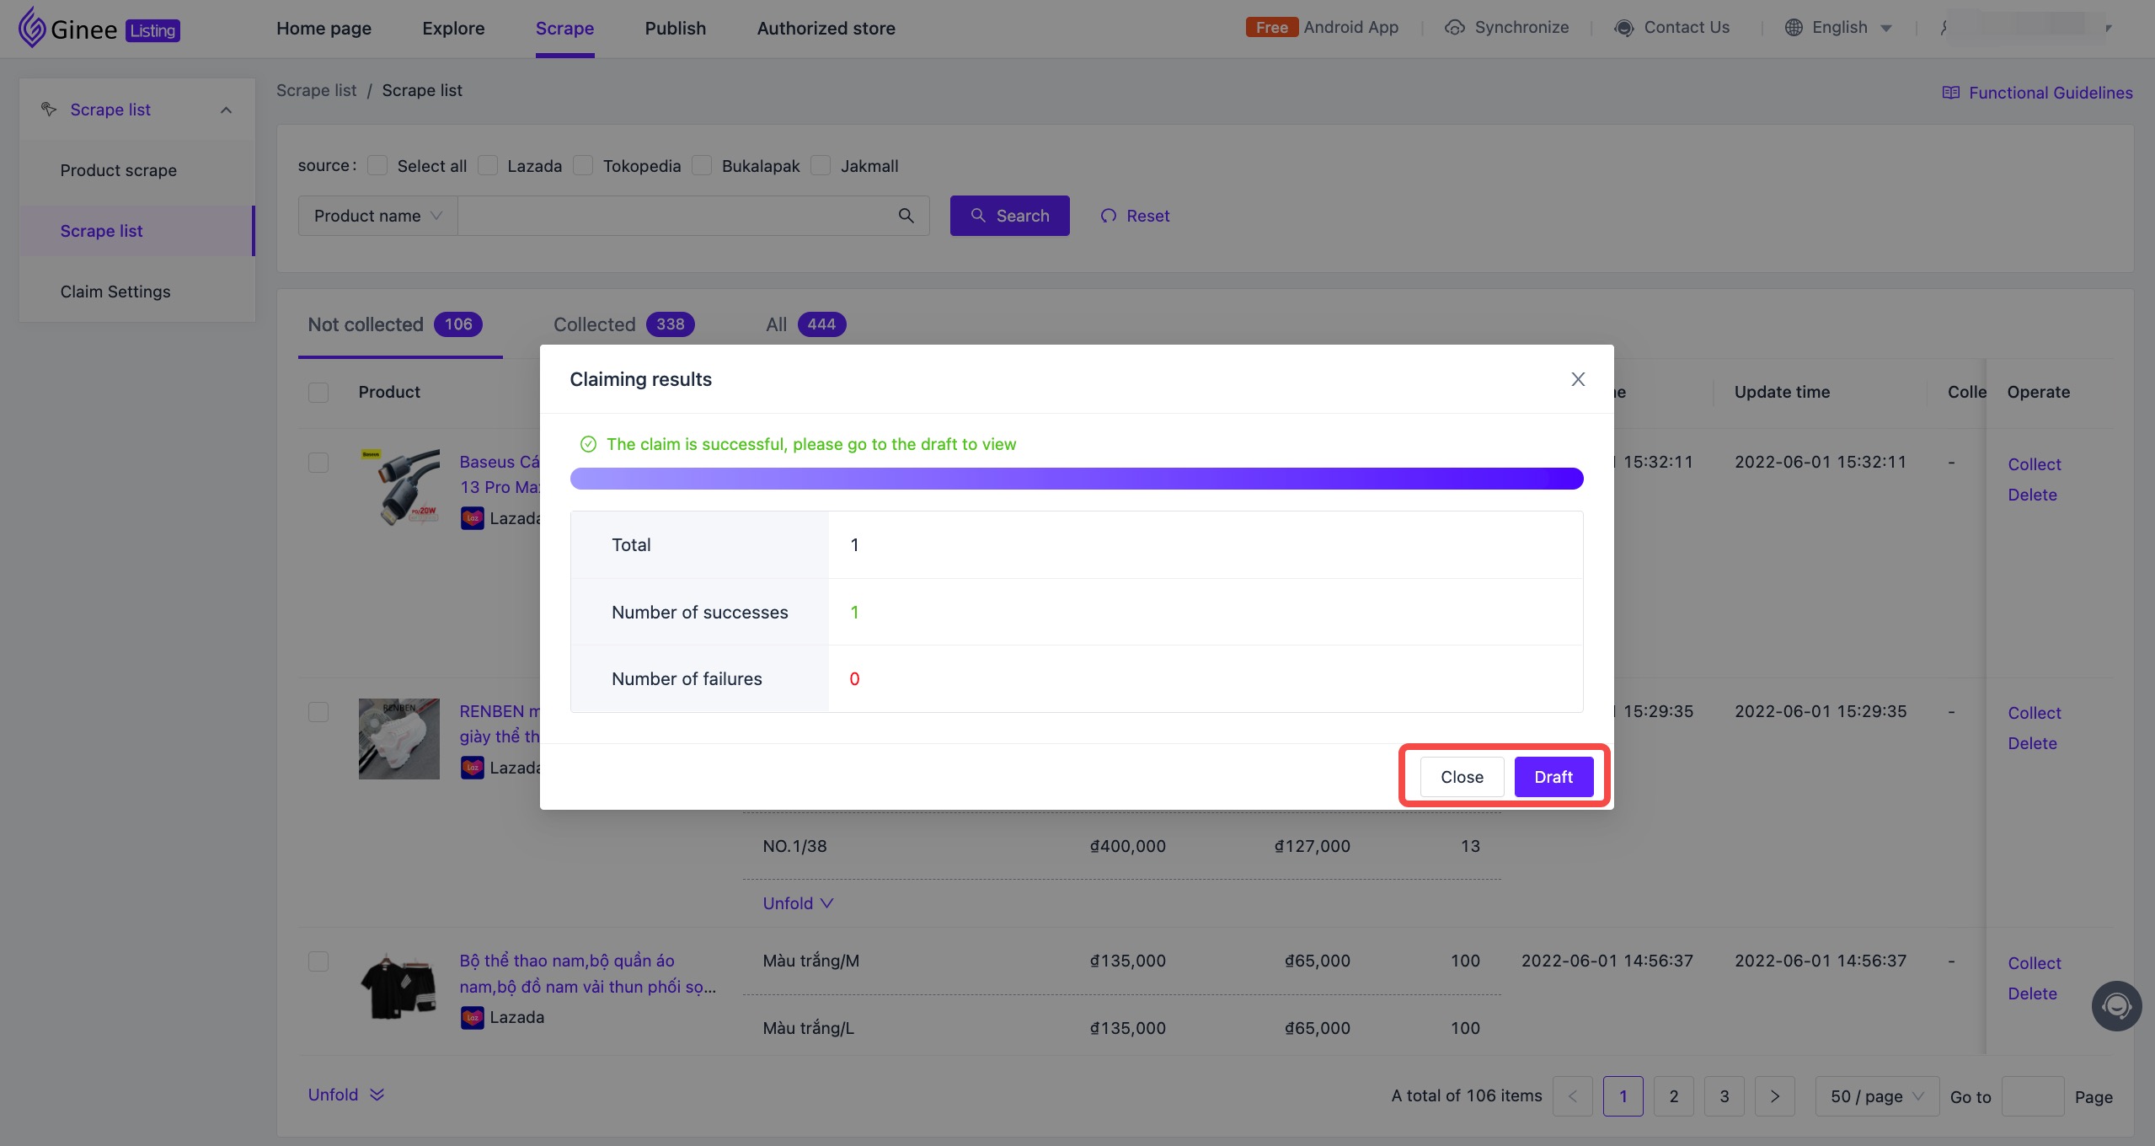
Task: Switch to the All 444 tab
Action: [x=805, y=324]
